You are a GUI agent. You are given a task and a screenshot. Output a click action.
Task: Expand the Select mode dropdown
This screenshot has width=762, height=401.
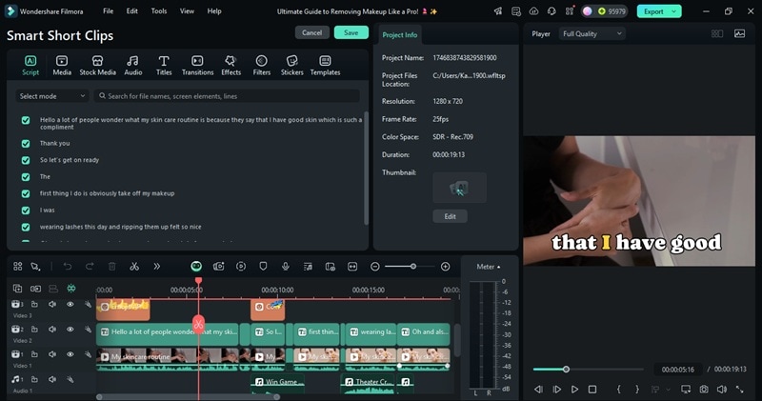click(52, 96)
